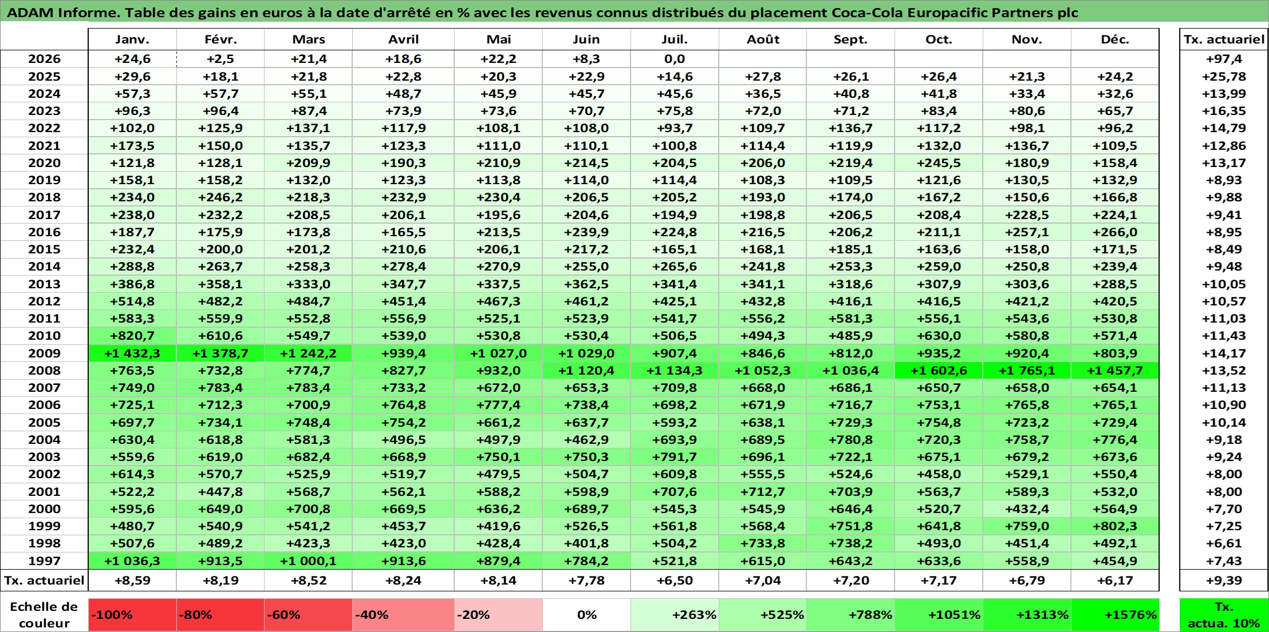Select the +6,17 actuarial rate under Déc.
Viewport: 1269px width, 632px height.
coord(1115,581)
